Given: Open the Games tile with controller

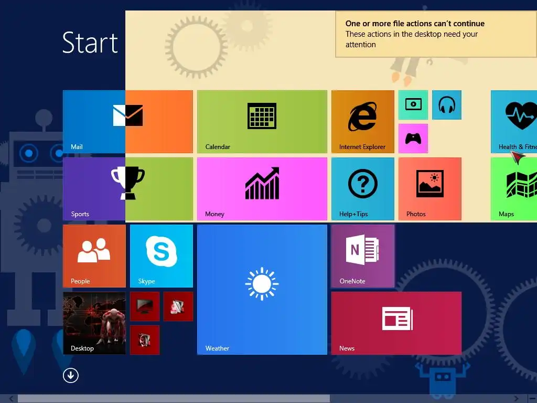Looking at the screenshot, I should (413, 139).
